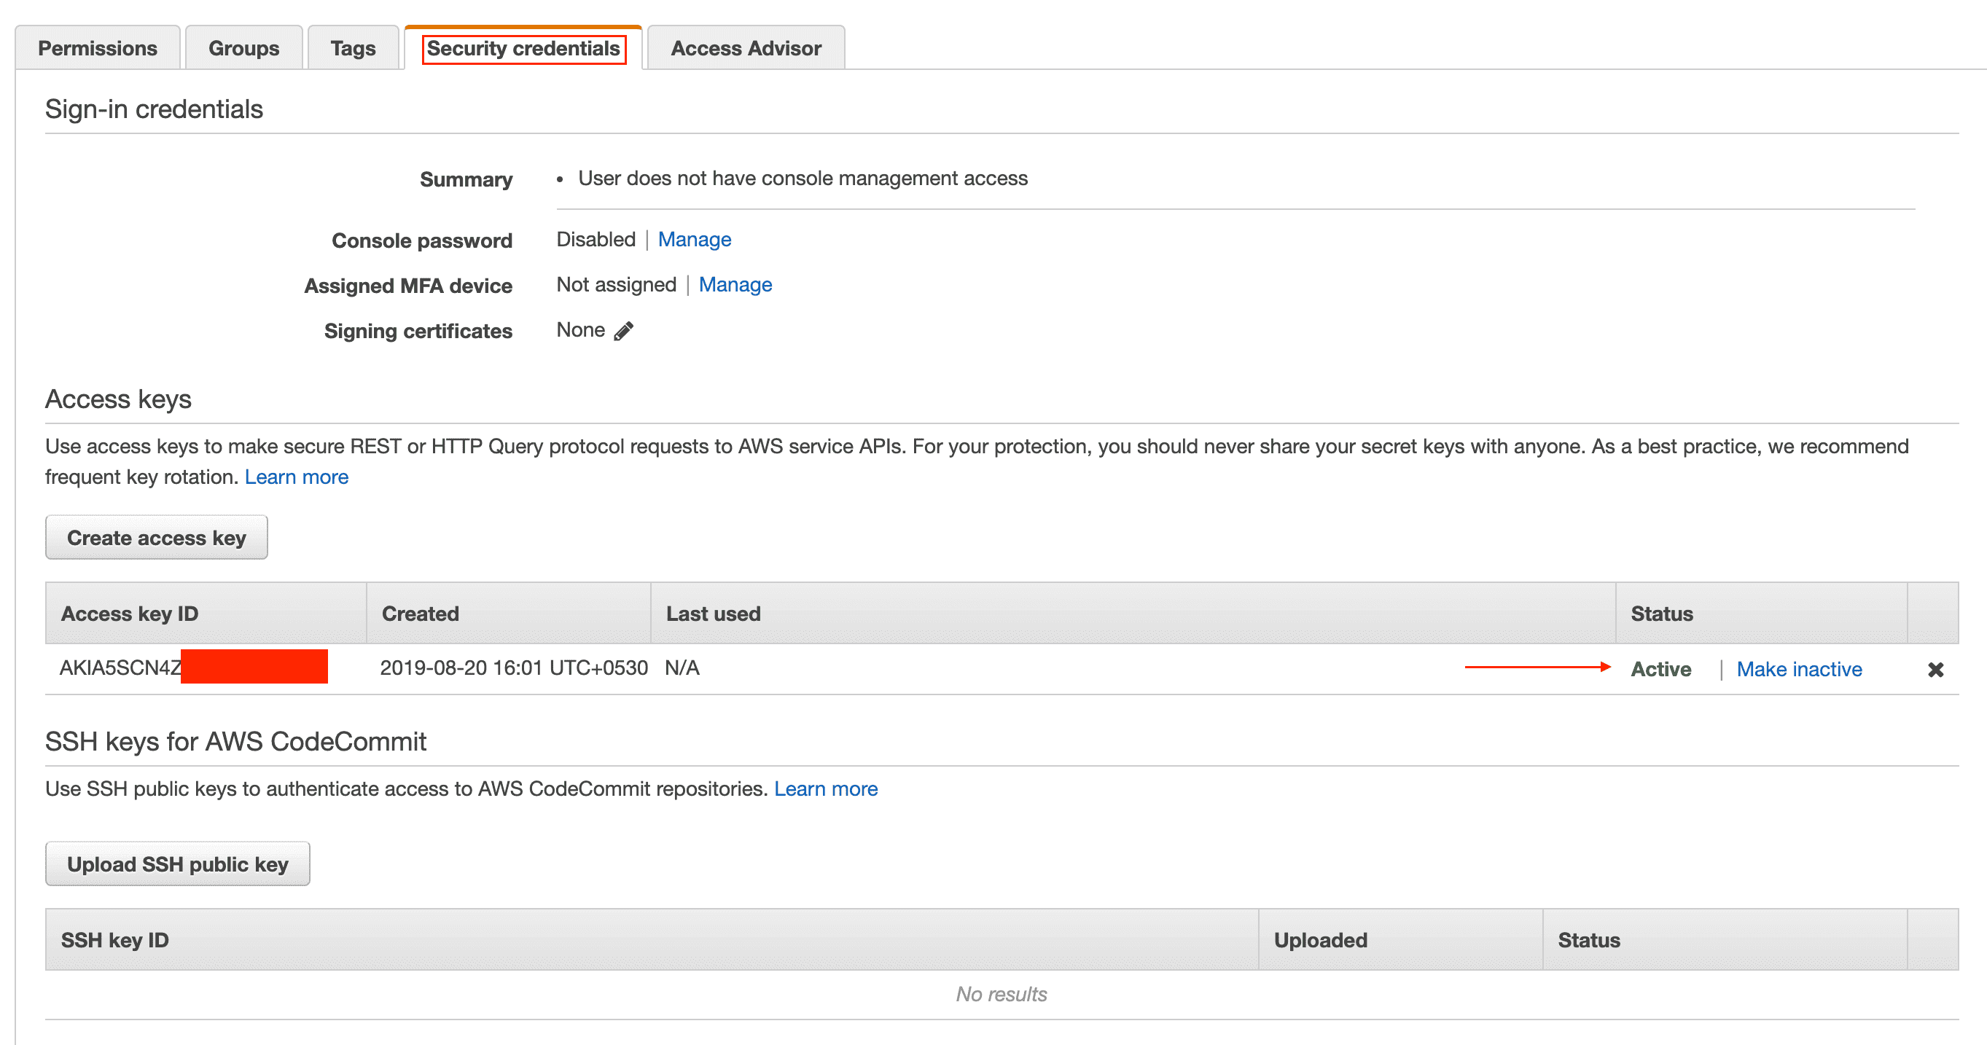Click Upload SSH public key button
The width and height of the screenshot is (1987, 1045).
[177, 864]
